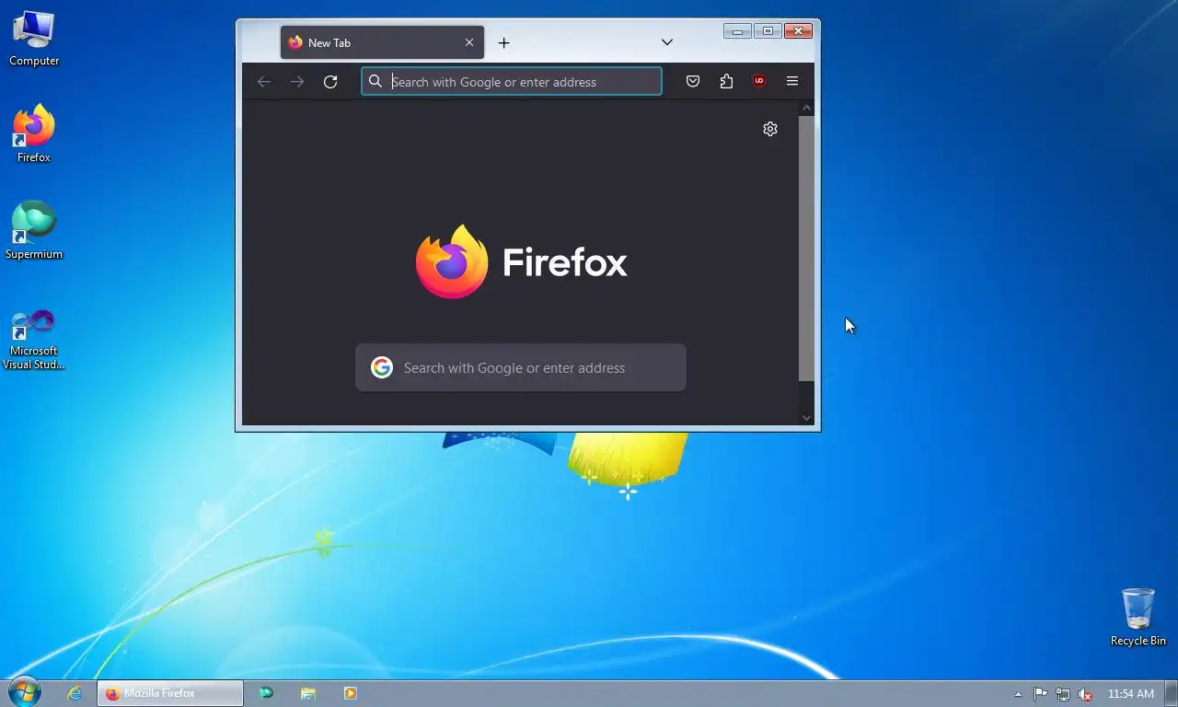Click the muted volume tray icon

pyautogui.click(x=1085, y=694)
